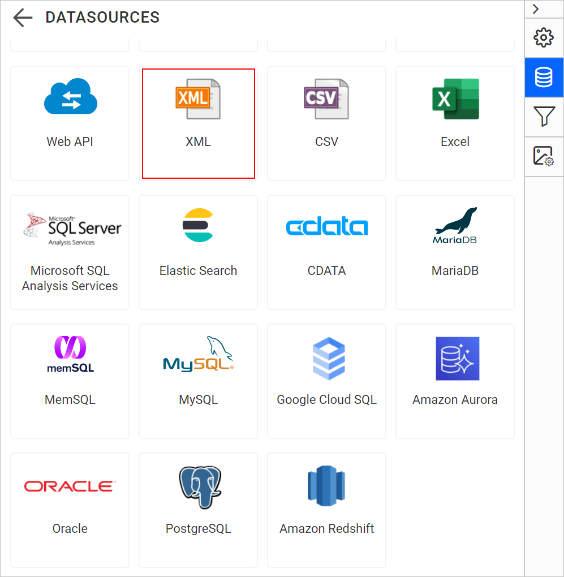The image size is (564, 577).
Task: Click the back arrow beside DATASOURCES
Action: coord(23,18)
